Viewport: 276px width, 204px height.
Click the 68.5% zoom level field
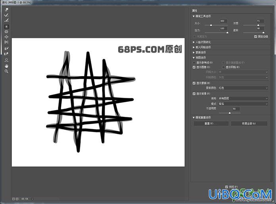(x=25, y=199)
